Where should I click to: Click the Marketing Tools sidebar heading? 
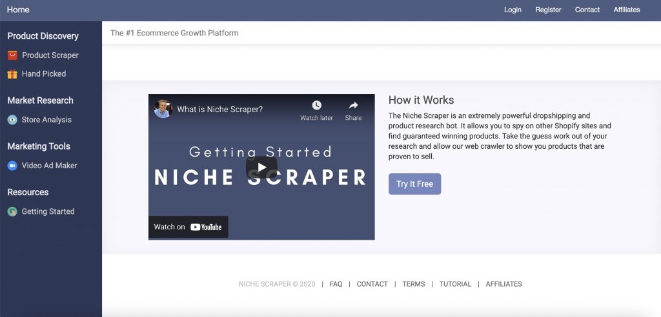(39, 146)
